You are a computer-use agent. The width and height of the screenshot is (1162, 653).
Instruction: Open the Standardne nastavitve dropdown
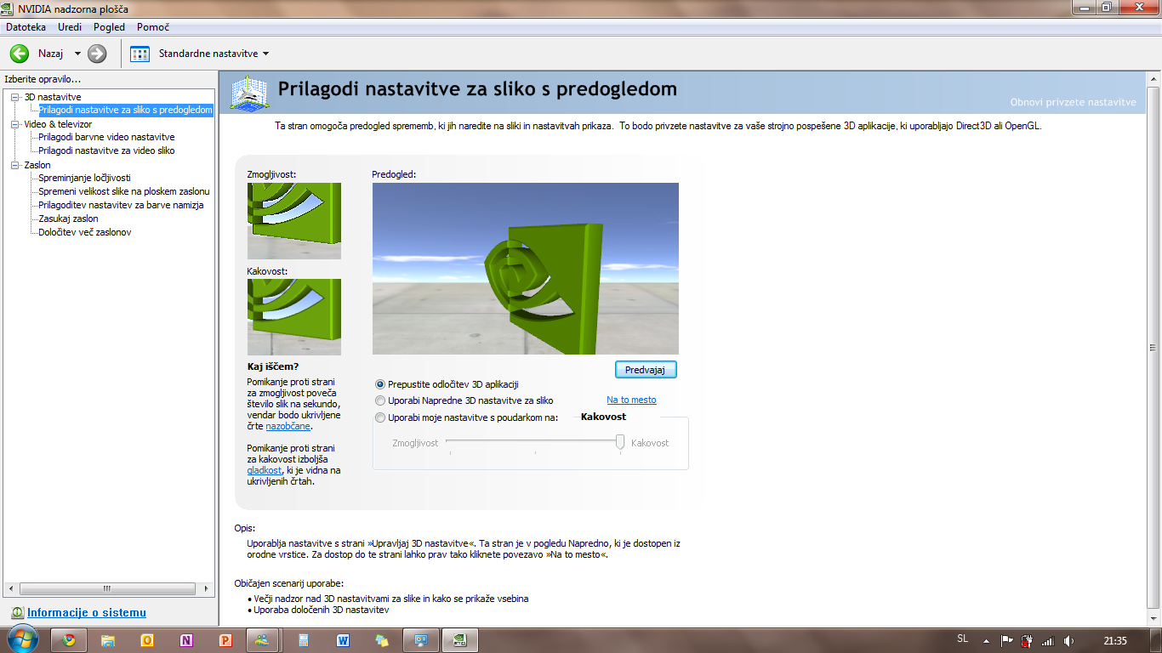pyautogui.click(x=265, y=54)
